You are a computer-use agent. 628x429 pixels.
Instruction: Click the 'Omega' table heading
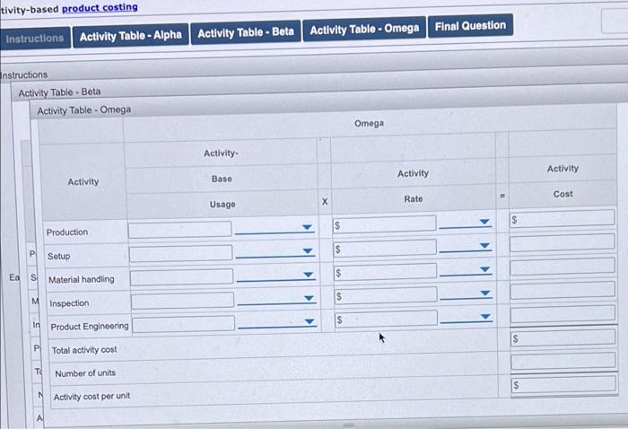tap(369, 123)
